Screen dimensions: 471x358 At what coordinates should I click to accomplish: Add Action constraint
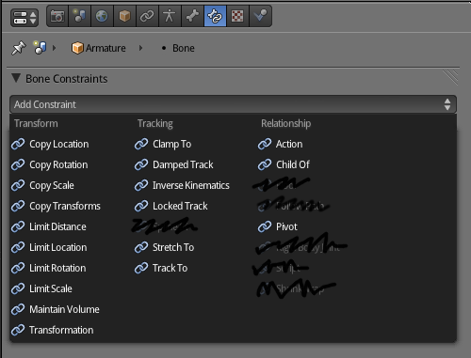click(x=281, y=144)
